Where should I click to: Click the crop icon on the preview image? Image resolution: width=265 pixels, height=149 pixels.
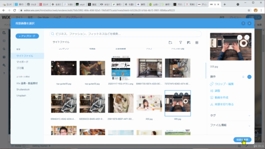(240, 37)
